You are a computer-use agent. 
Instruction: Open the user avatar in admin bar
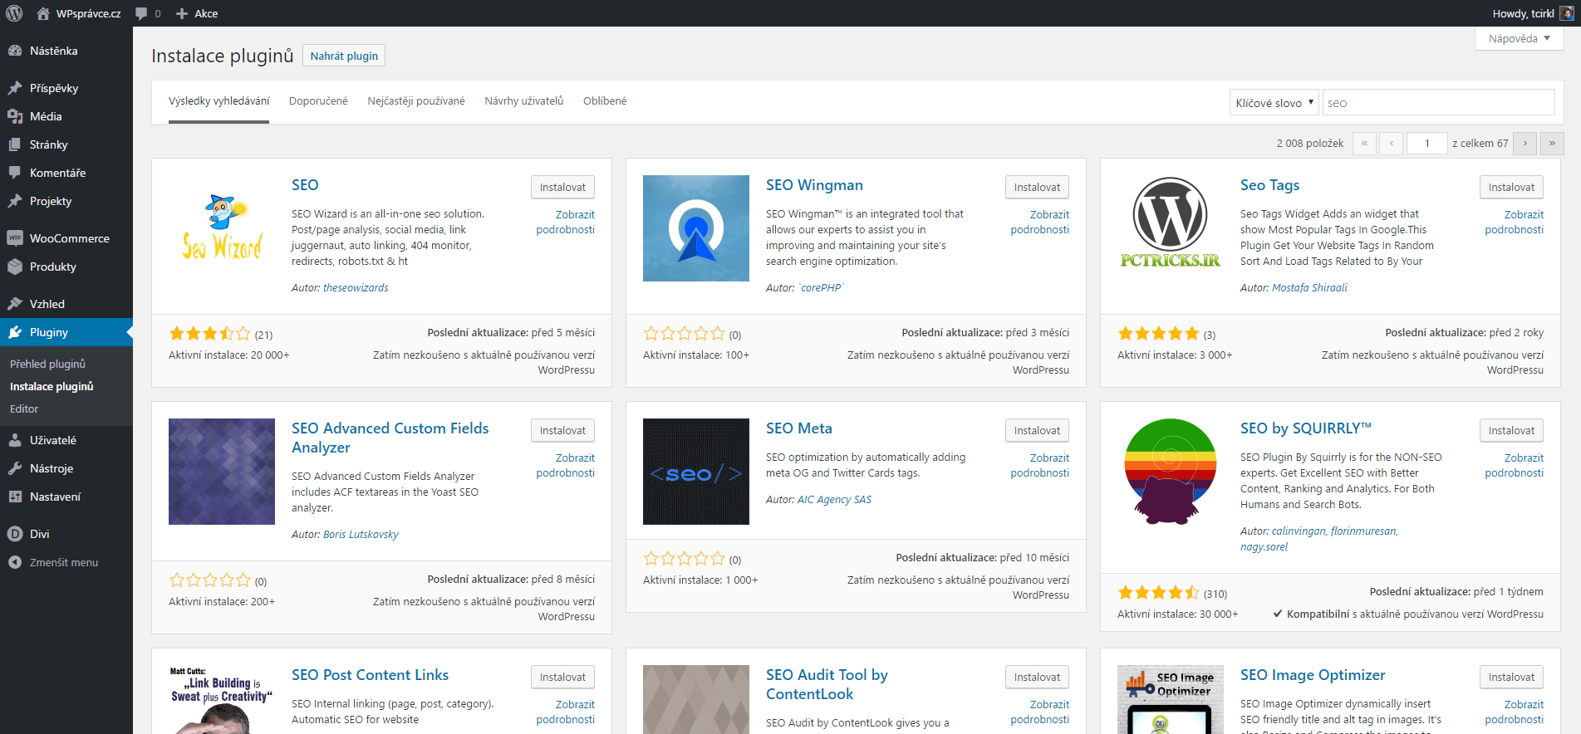1567,13
